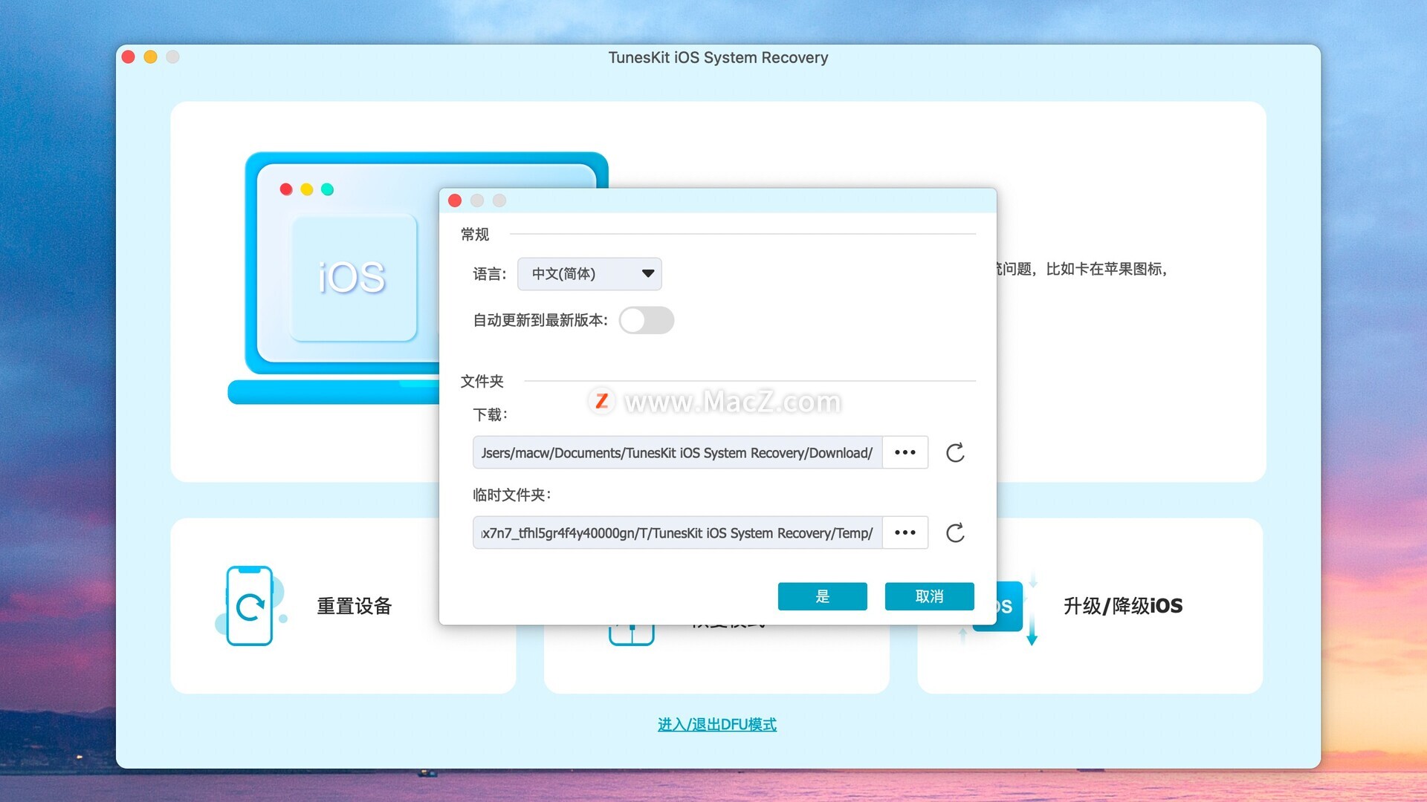Click the 语言: label

point(490,274)
